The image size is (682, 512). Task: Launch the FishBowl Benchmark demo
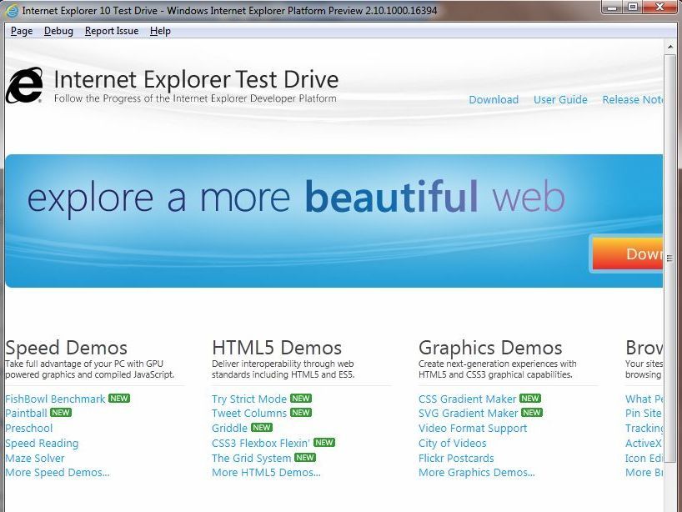pyautogui.click(x=54, y=399)
